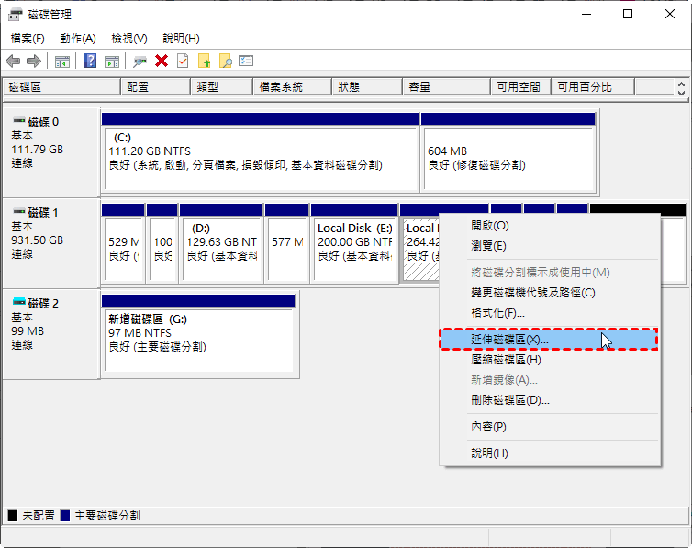
Task: Click the connect drive toolbar icon
Action: pyautogui.click(x=140, y=61)
